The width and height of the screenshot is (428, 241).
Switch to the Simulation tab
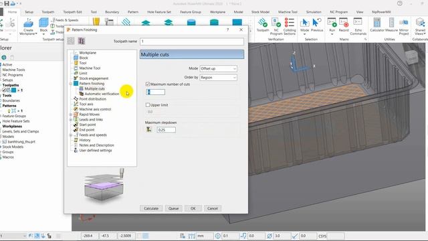point(314,12)
